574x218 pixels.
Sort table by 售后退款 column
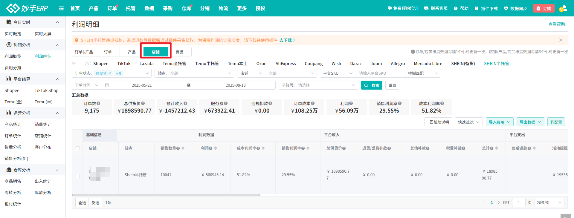(x=534, y=148)
